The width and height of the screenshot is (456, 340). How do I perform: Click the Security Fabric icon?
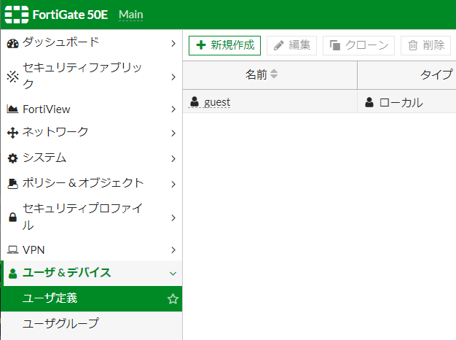(12, 77)
